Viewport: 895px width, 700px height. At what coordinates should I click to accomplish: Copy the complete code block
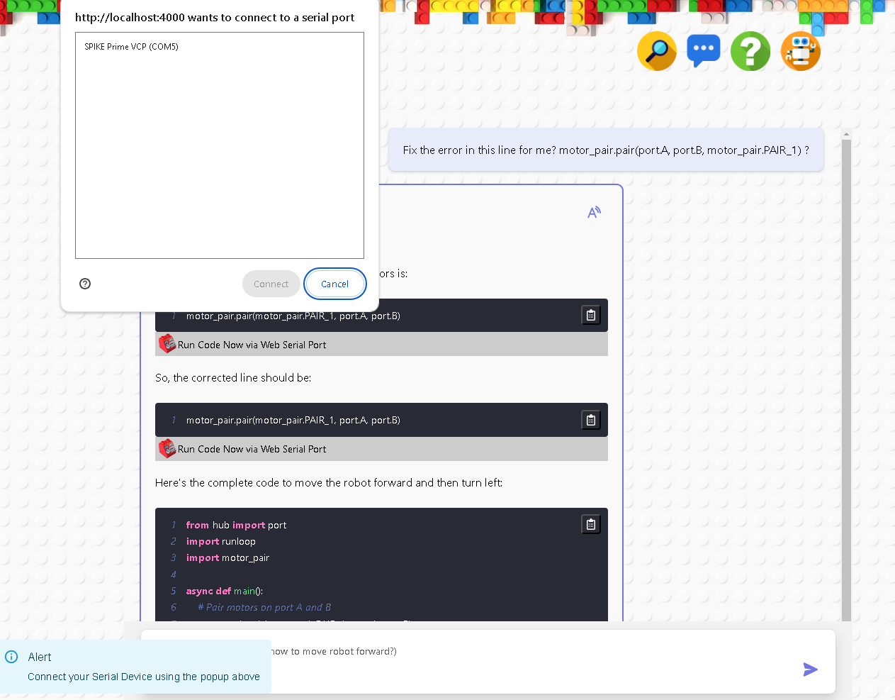click(591, 524)
